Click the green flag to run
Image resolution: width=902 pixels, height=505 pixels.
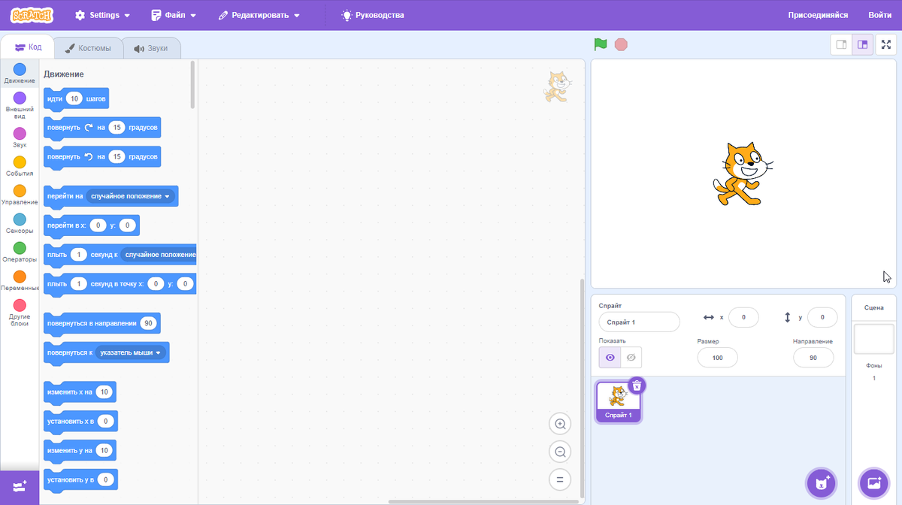click(600, 44)
